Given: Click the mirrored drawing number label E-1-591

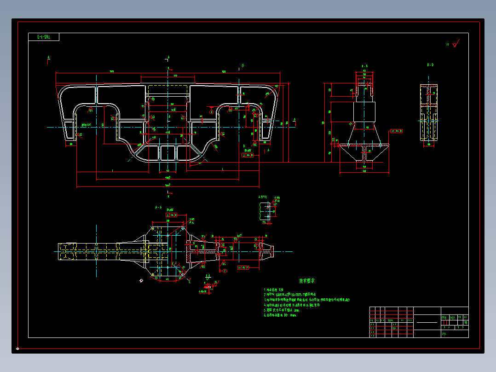Looking at the screenshot, I should (x=44, y=37).
